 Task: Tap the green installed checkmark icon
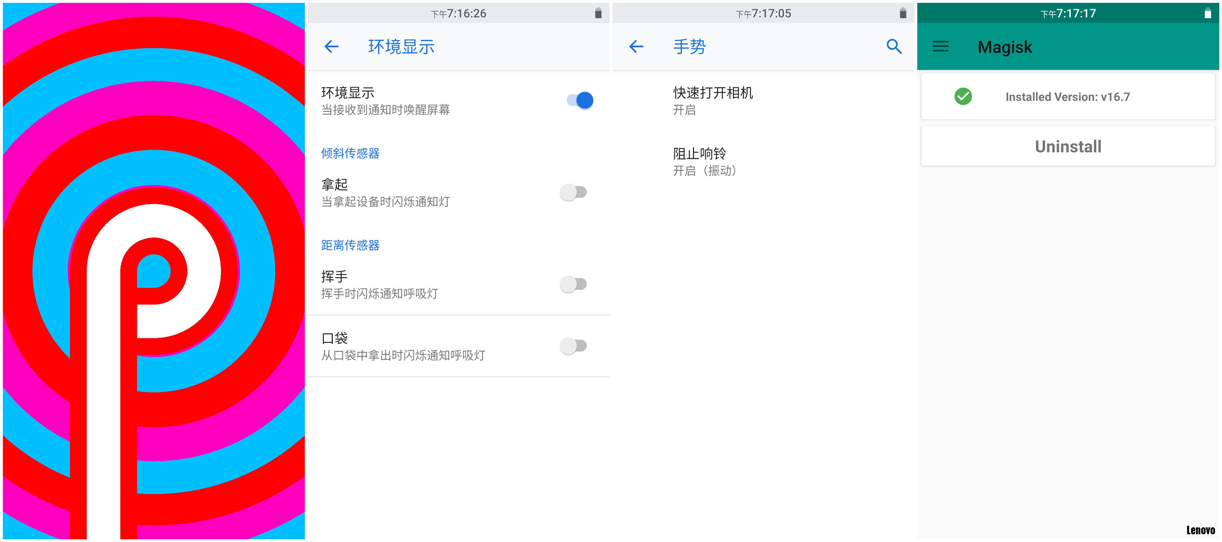(963, 96)
